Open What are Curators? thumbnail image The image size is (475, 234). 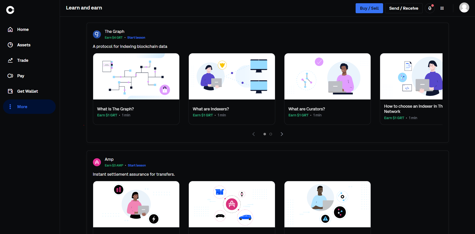pyautogui.click(x=327, y=76)
